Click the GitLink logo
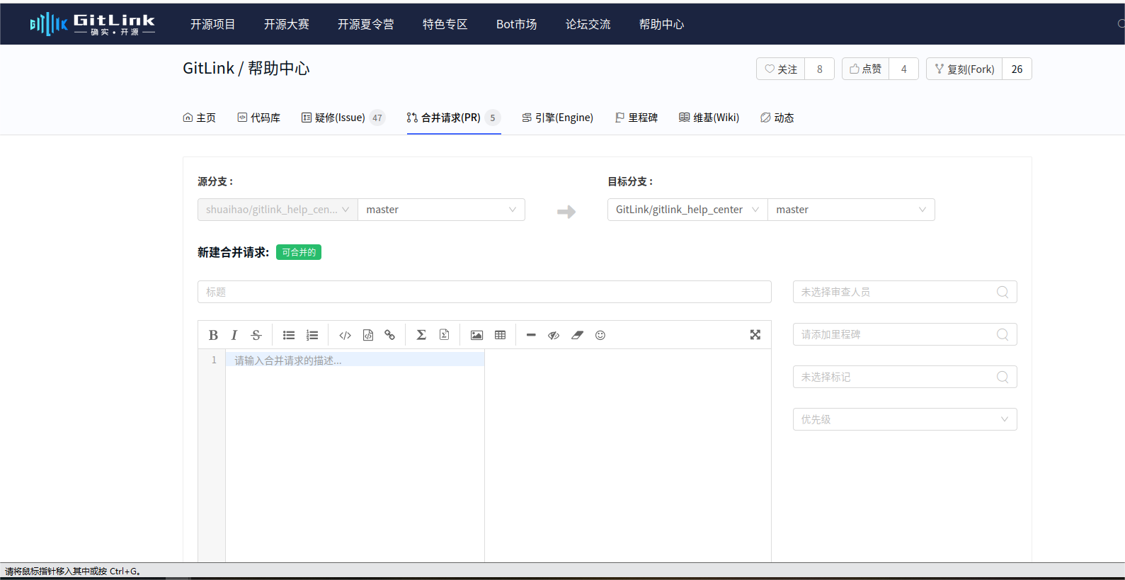The image size is (1125, 580). coord(92,24)
